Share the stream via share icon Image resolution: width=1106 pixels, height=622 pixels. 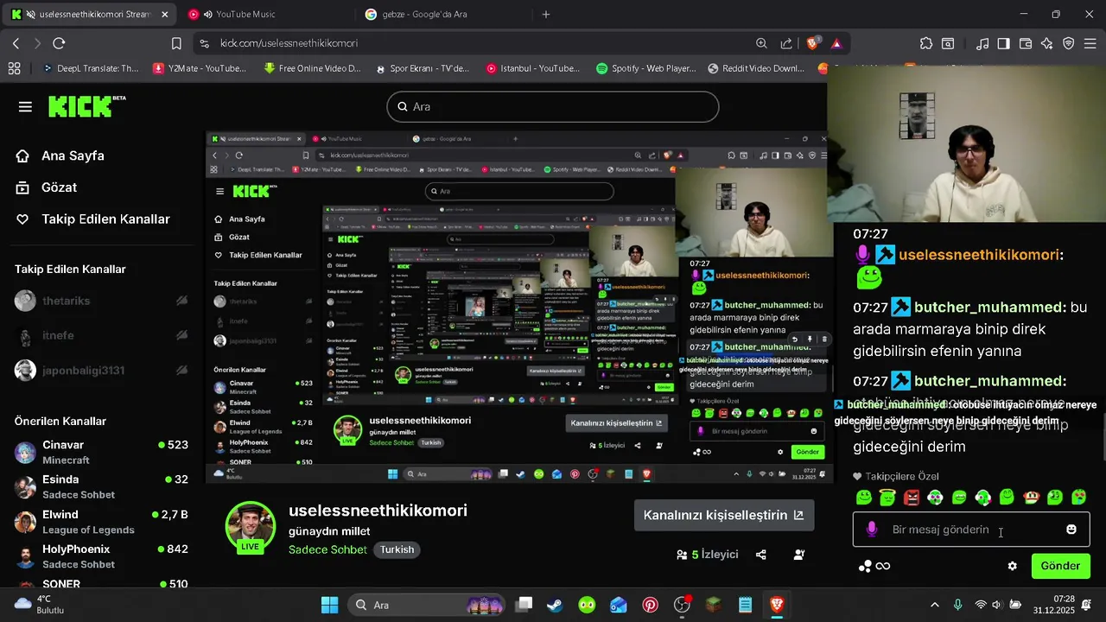tap(761, 555)
